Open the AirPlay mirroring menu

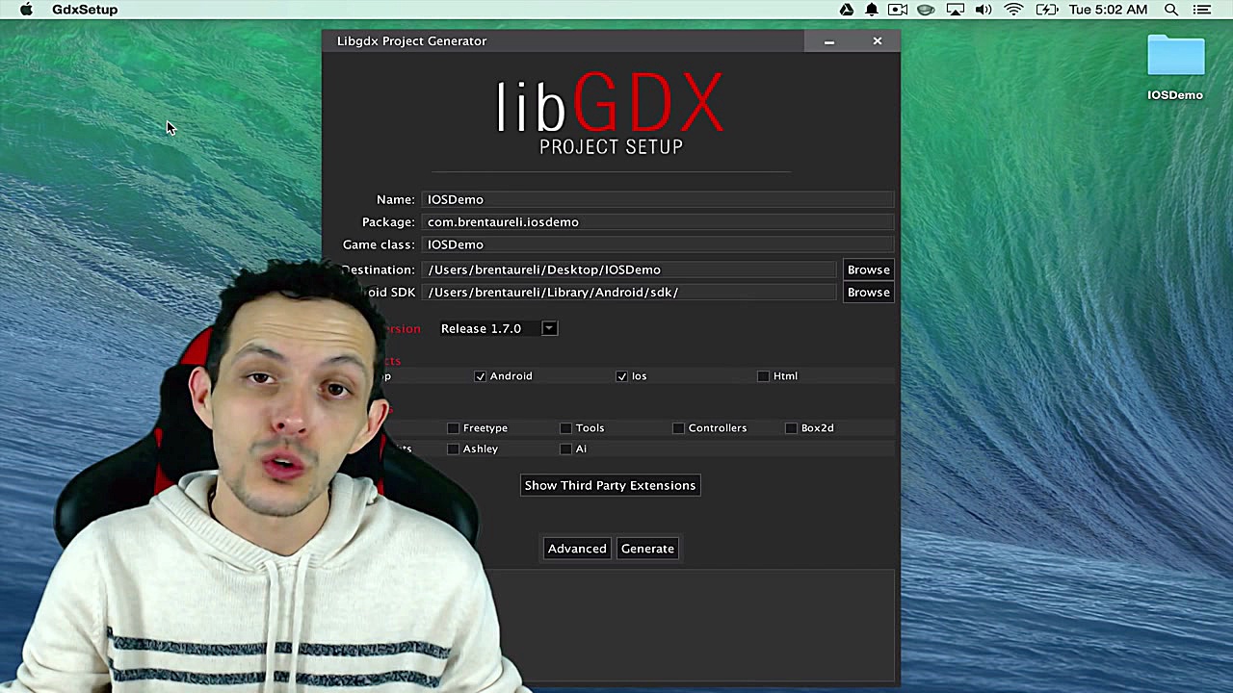pos(955,10)
